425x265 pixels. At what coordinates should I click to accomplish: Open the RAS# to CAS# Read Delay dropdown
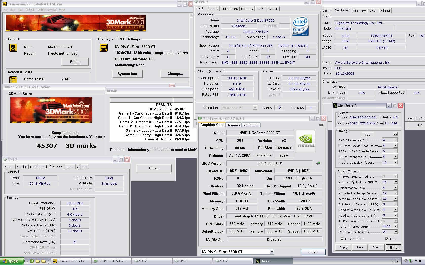pyautogui.click(x=396, y=146)
